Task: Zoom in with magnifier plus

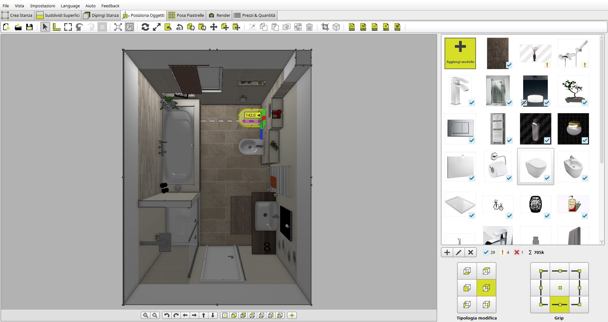Action: [x=146, y=315]
